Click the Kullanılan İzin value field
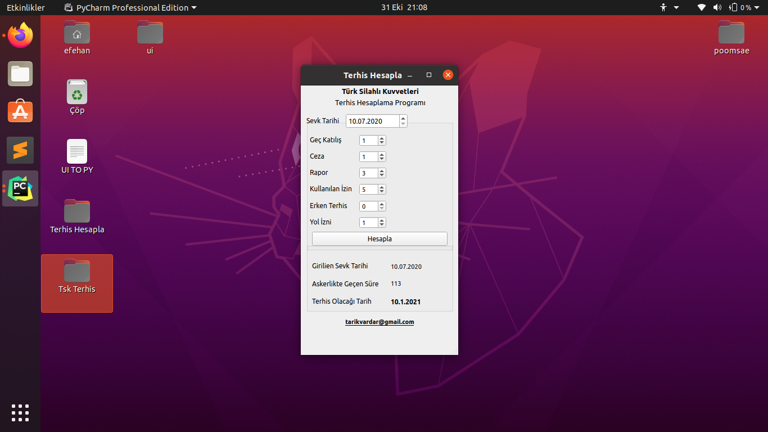Screen dimensions: 768x432 click(368, 190)
